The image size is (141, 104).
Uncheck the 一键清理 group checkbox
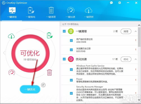point(64,31)
